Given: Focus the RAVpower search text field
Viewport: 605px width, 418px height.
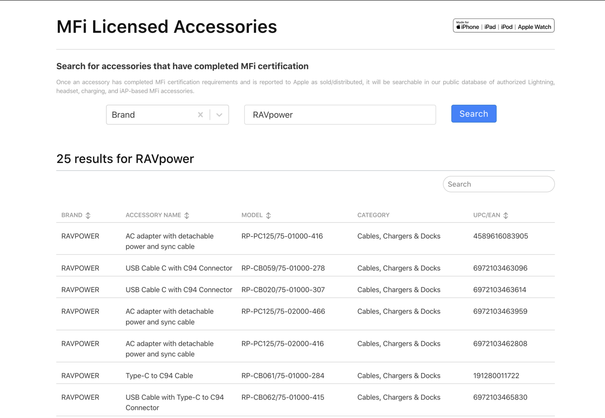Looking at the screenshot, I should coord(340,115).
